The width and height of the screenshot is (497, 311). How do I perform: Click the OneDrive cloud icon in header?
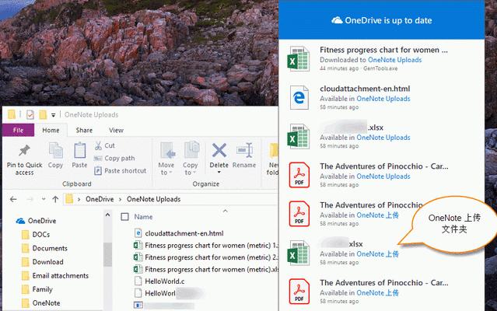coord(337,20)
